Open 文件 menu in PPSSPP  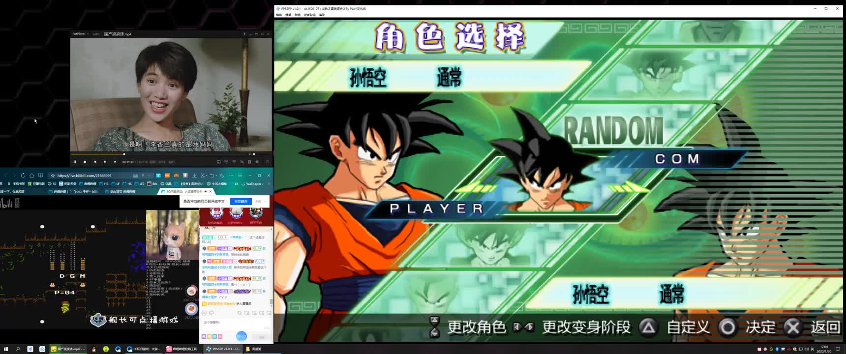[279, 15]
